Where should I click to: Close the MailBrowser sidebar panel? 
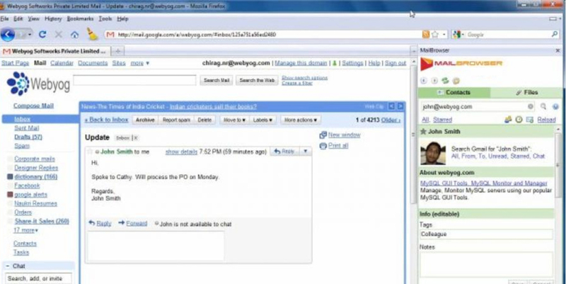pyautogui.click(x=558, y=51)
